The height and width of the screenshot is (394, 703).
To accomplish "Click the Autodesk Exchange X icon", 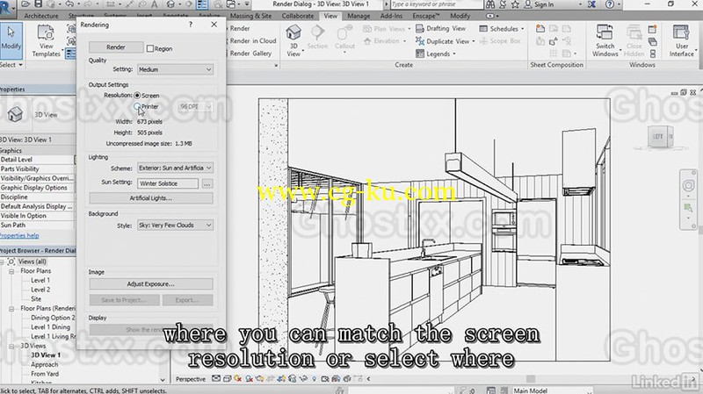I will coord(591,4).
